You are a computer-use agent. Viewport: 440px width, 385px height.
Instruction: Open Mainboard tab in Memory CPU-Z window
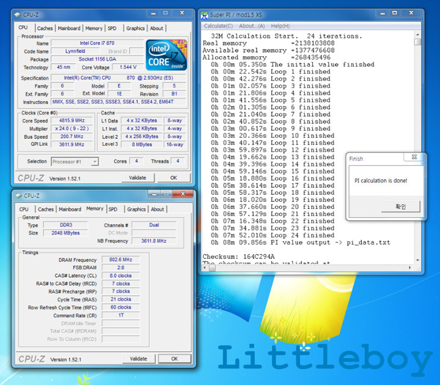pos(70,209)
